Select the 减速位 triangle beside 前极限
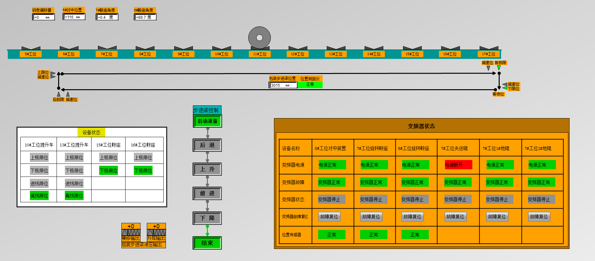 488,68
